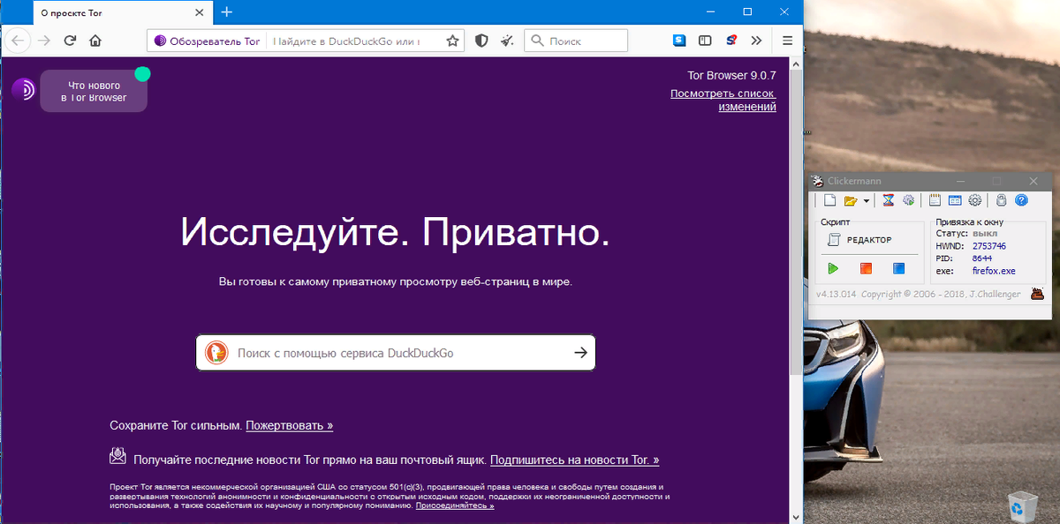Viewport: 1060px width, 524px height.
Task: Go back with the browser back arrow
Action: click(x=19, y=41)
